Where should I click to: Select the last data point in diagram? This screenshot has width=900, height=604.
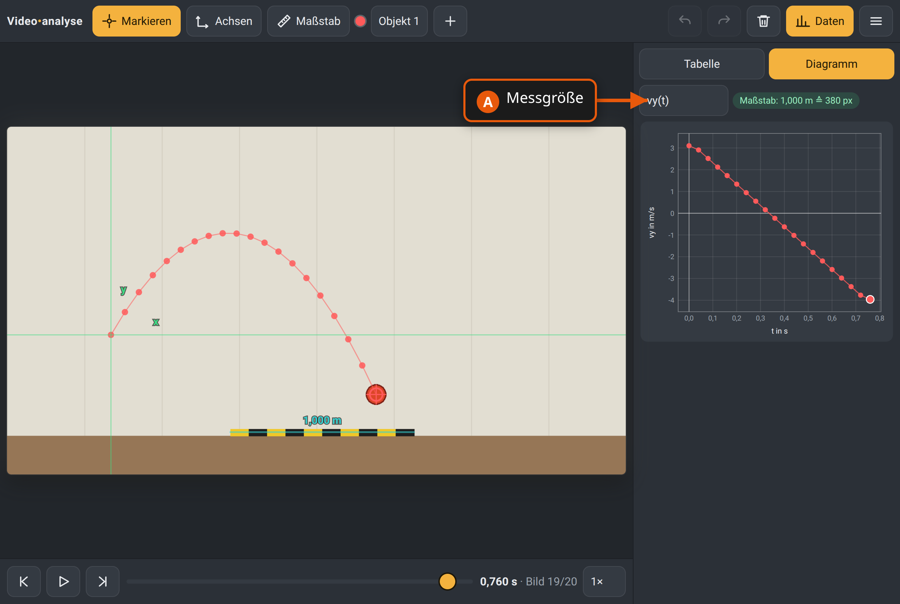(x=870, y=299)
